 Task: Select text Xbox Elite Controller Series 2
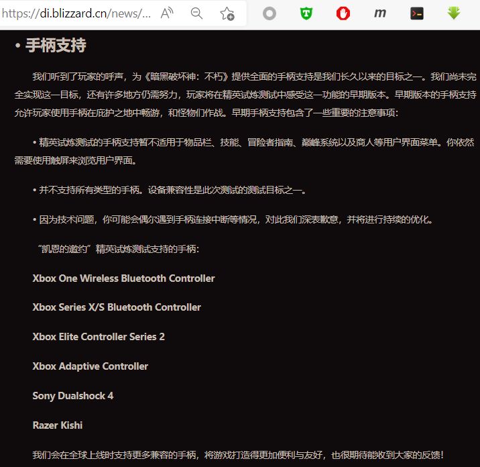99,337
